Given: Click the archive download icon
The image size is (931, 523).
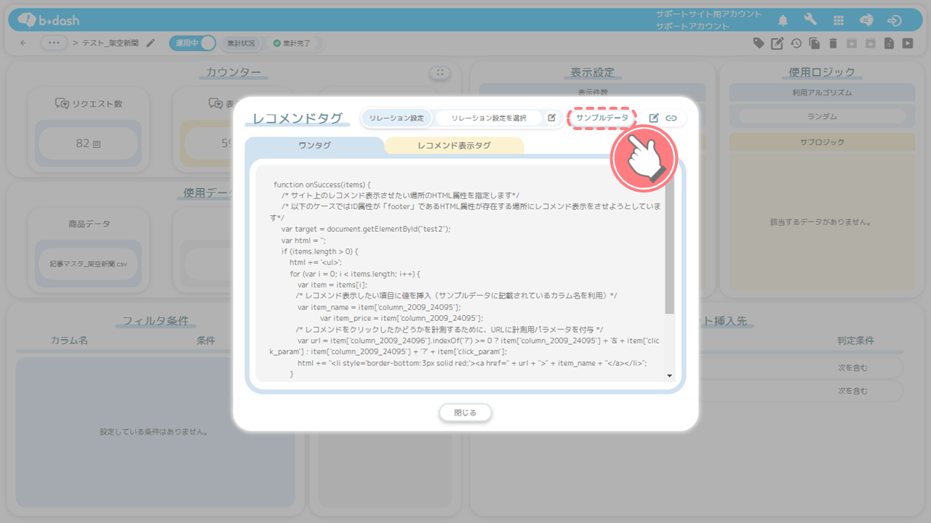Looking at the screenshot, I should (x=852, y=43).
